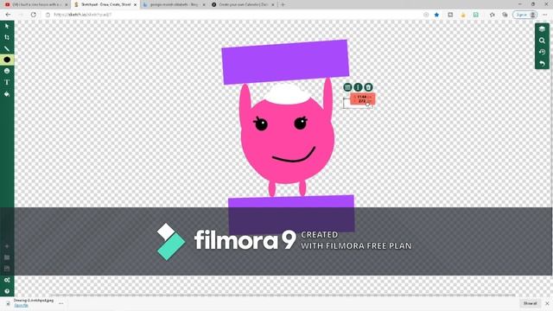
Task: Reload the page with Refresh button
Action: pyautogui.click(x=34, y=15)
